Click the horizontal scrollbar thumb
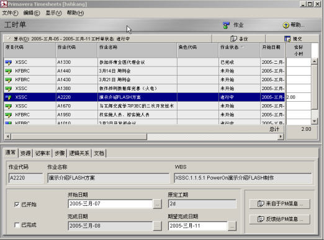Screen dimensions: 324x240 [79, 136]
